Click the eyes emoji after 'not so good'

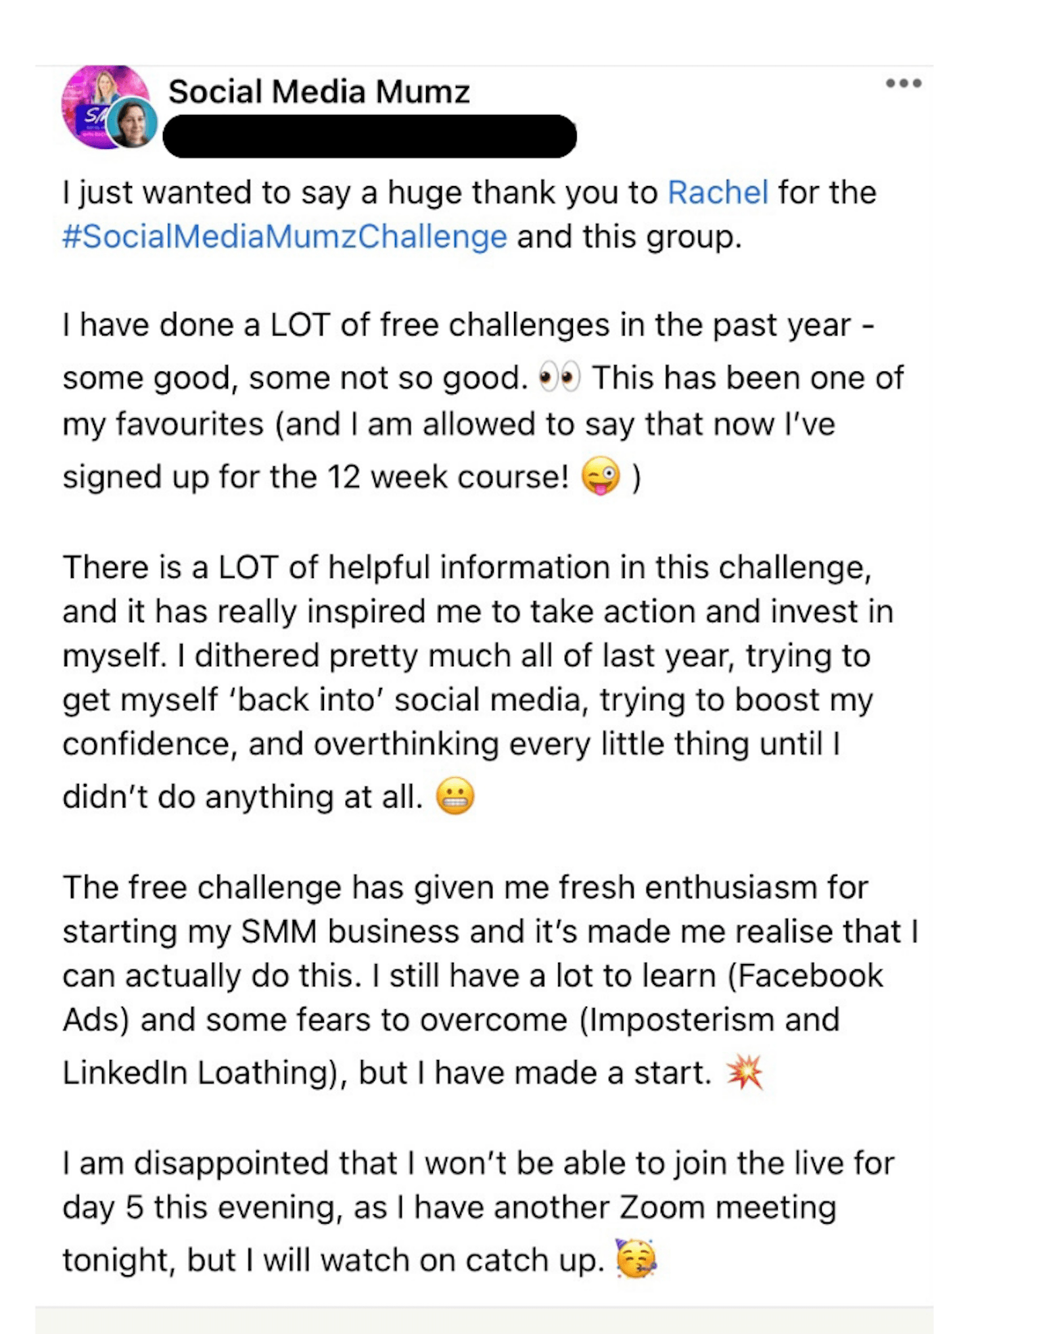click(559, 377)
